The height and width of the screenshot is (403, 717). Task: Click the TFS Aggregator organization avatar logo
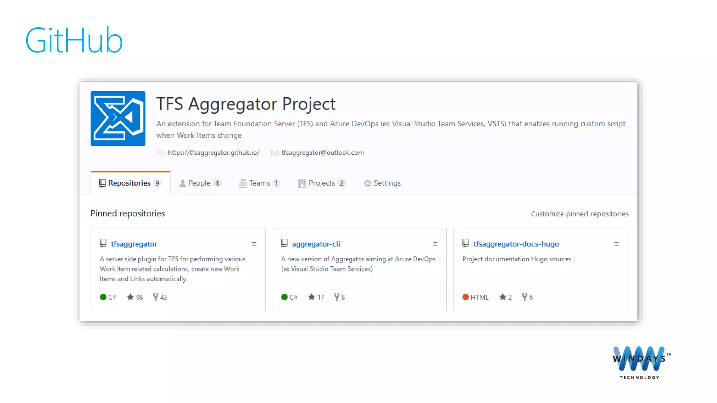pyautogui.click(x=118, y=119)
